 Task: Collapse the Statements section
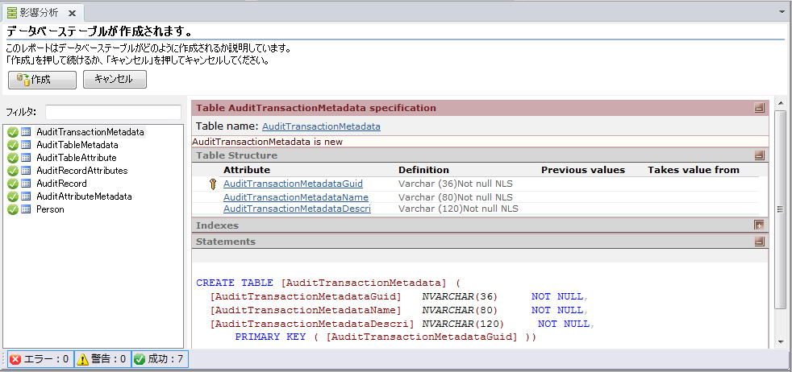click(x=759, y=242)
